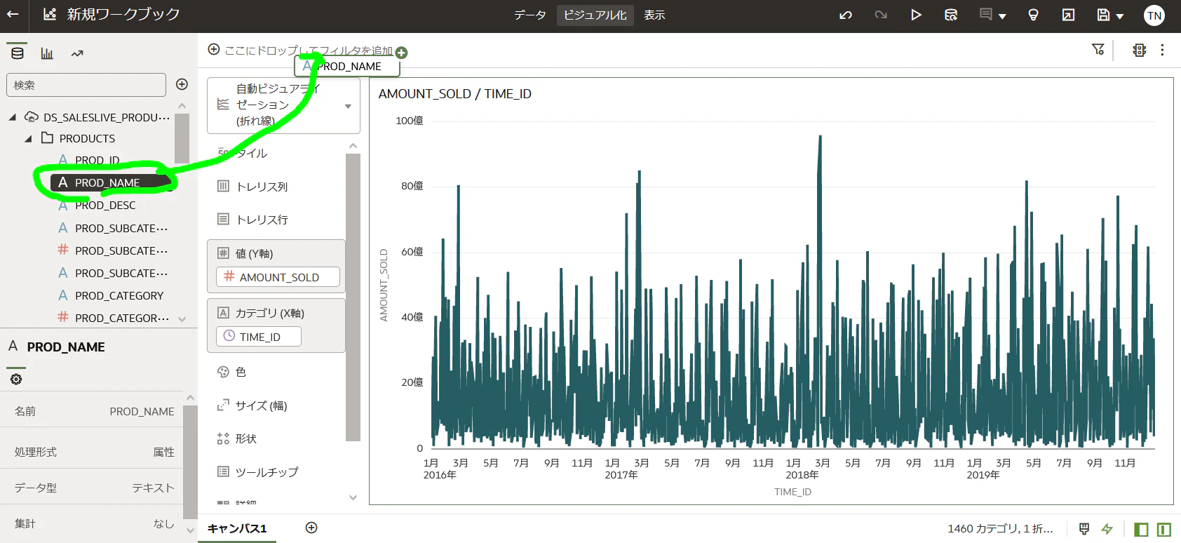Change the 集計 value なし

[163, 523]
